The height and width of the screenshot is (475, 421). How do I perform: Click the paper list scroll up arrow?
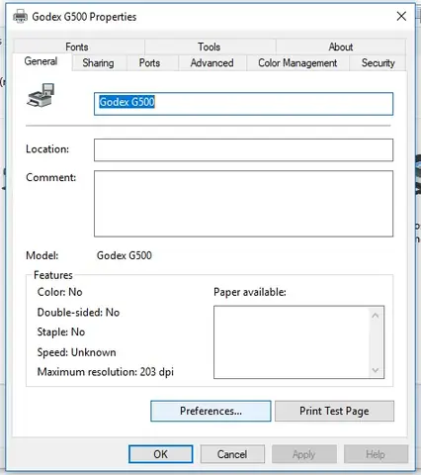(376, 316)
